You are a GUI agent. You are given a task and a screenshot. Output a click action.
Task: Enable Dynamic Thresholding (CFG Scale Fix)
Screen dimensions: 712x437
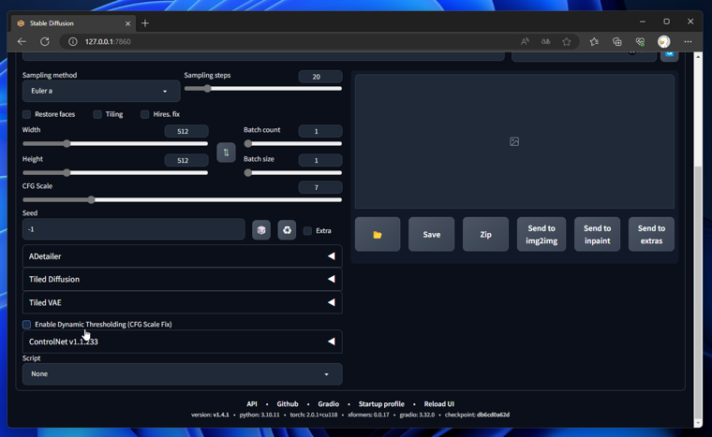(27, 325)
